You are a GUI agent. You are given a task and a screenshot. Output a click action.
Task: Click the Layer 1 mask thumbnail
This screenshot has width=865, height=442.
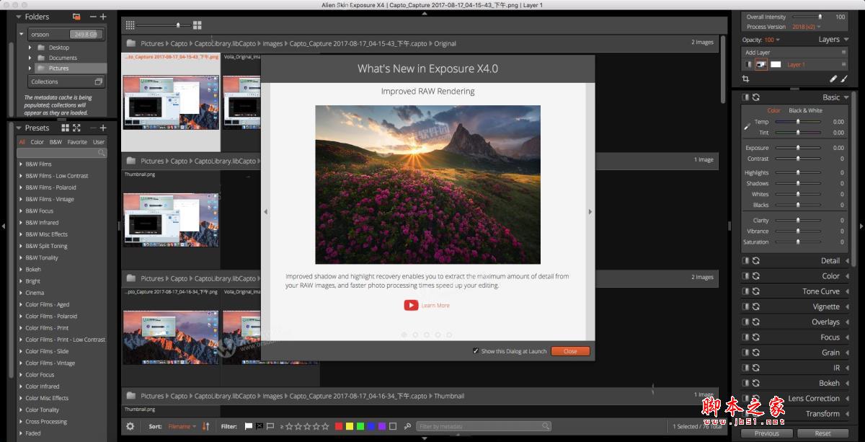776,64
